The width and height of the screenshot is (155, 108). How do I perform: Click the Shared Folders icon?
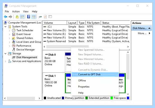tap(13, 38)
